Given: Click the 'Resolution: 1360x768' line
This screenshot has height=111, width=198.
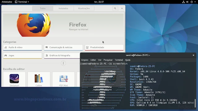Looking at the screenshot, I should tap(143, 82).
